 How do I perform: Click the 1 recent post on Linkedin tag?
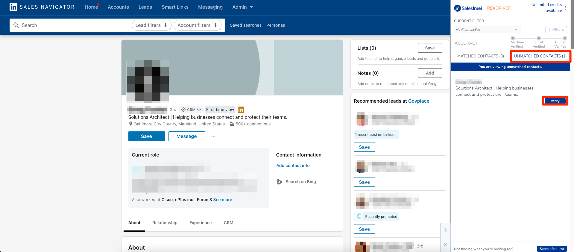click(376, 134)
